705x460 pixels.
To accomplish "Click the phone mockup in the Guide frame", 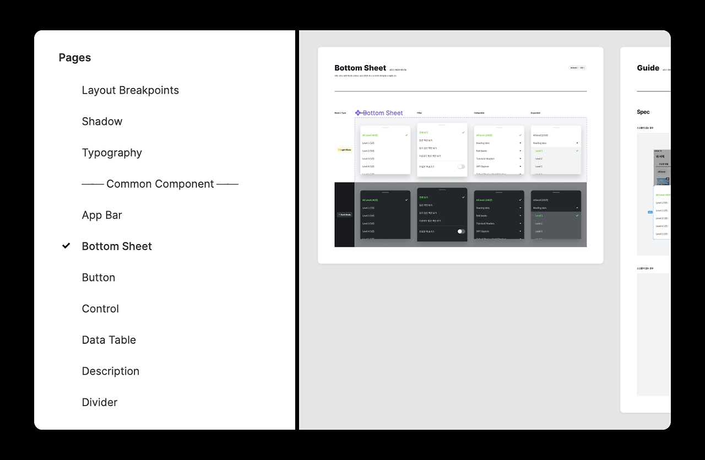I will (x=661, y=194).
